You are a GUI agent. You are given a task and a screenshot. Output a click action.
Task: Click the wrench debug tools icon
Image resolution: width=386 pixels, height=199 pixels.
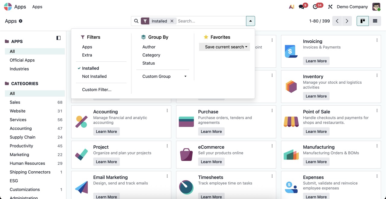point(330,7)
